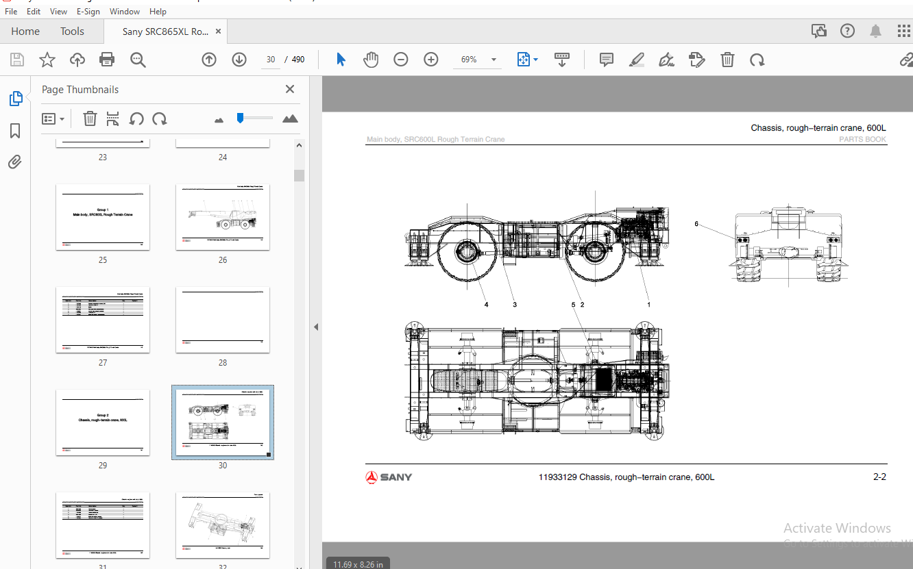
Task: Add this document to starred bookmarks
Action: point(47,60)
